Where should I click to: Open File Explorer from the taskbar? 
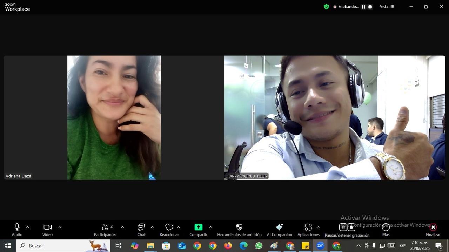(x=150, y=246)
